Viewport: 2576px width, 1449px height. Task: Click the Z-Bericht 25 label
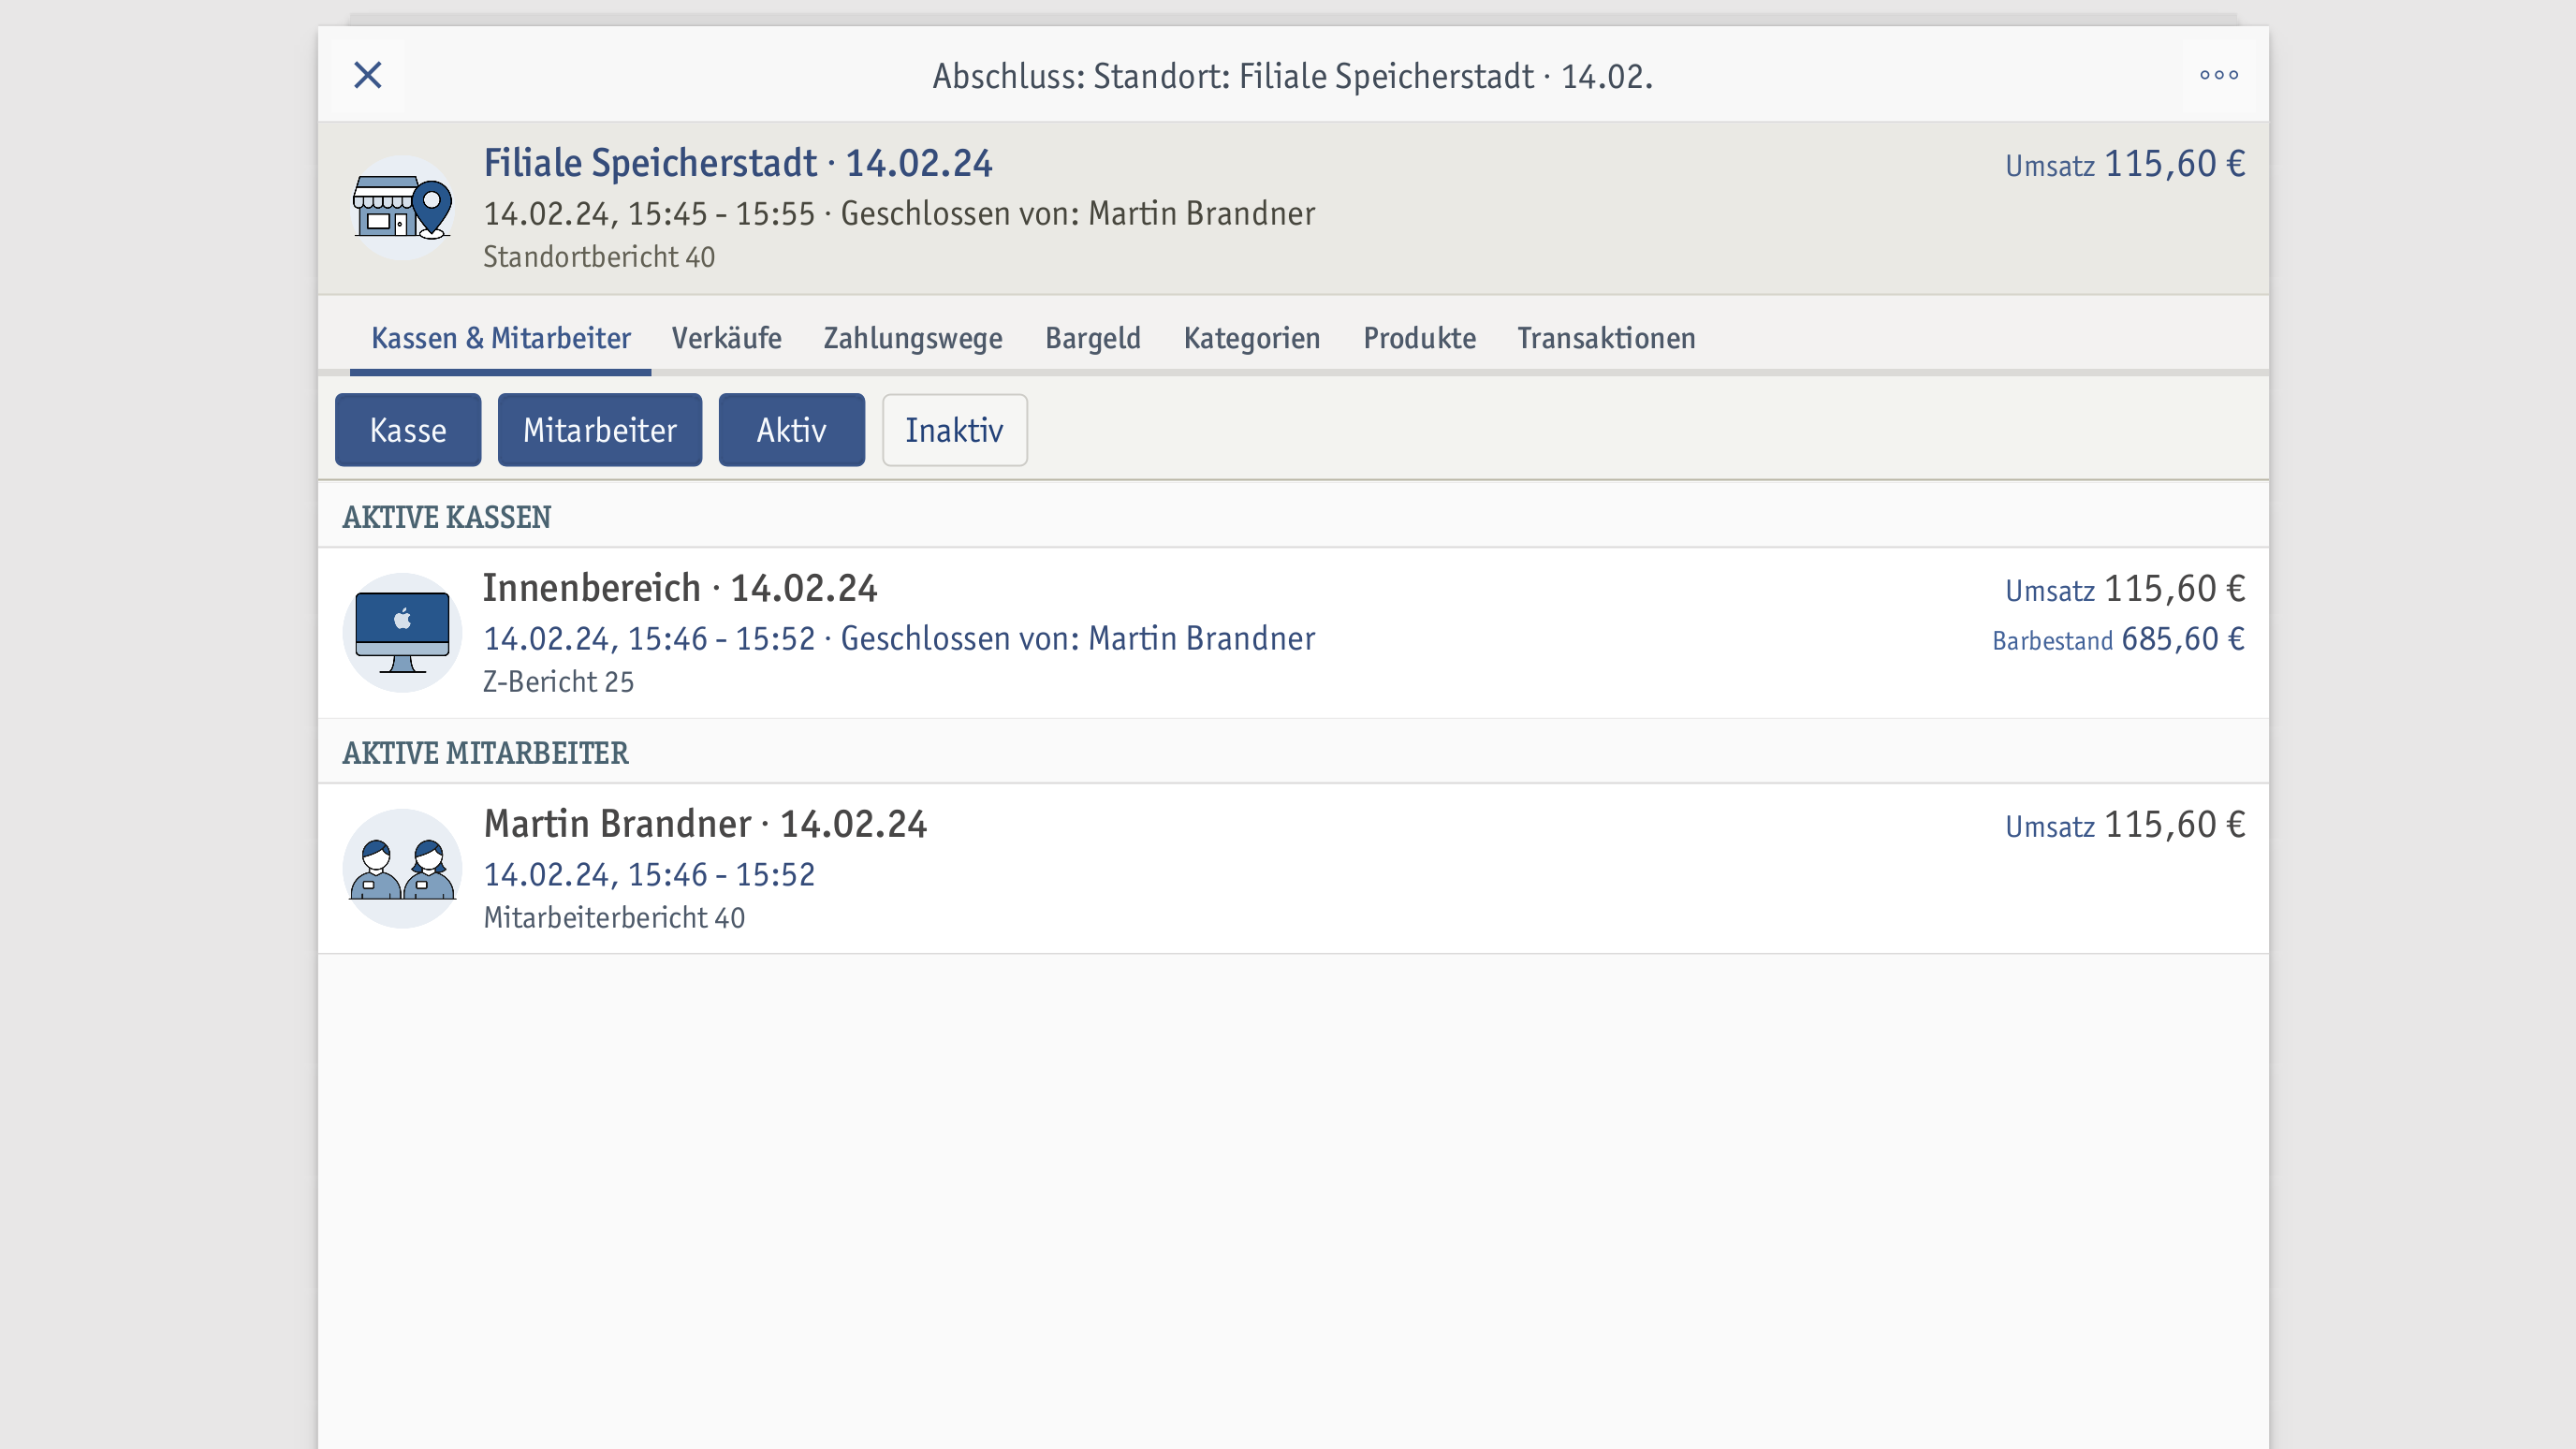[x=559, y=682]
